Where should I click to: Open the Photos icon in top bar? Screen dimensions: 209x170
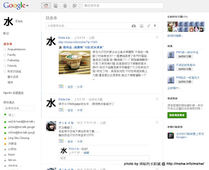point(56,6)
